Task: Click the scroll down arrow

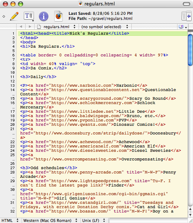Action: point(190,215)
